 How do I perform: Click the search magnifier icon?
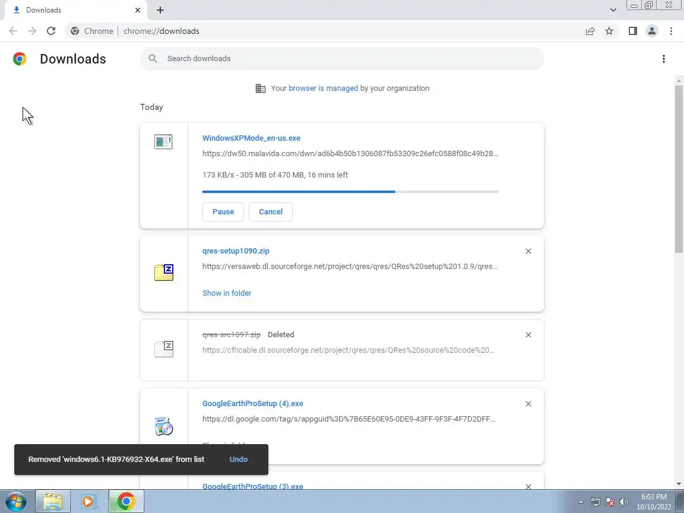click(x=153, y=58)
